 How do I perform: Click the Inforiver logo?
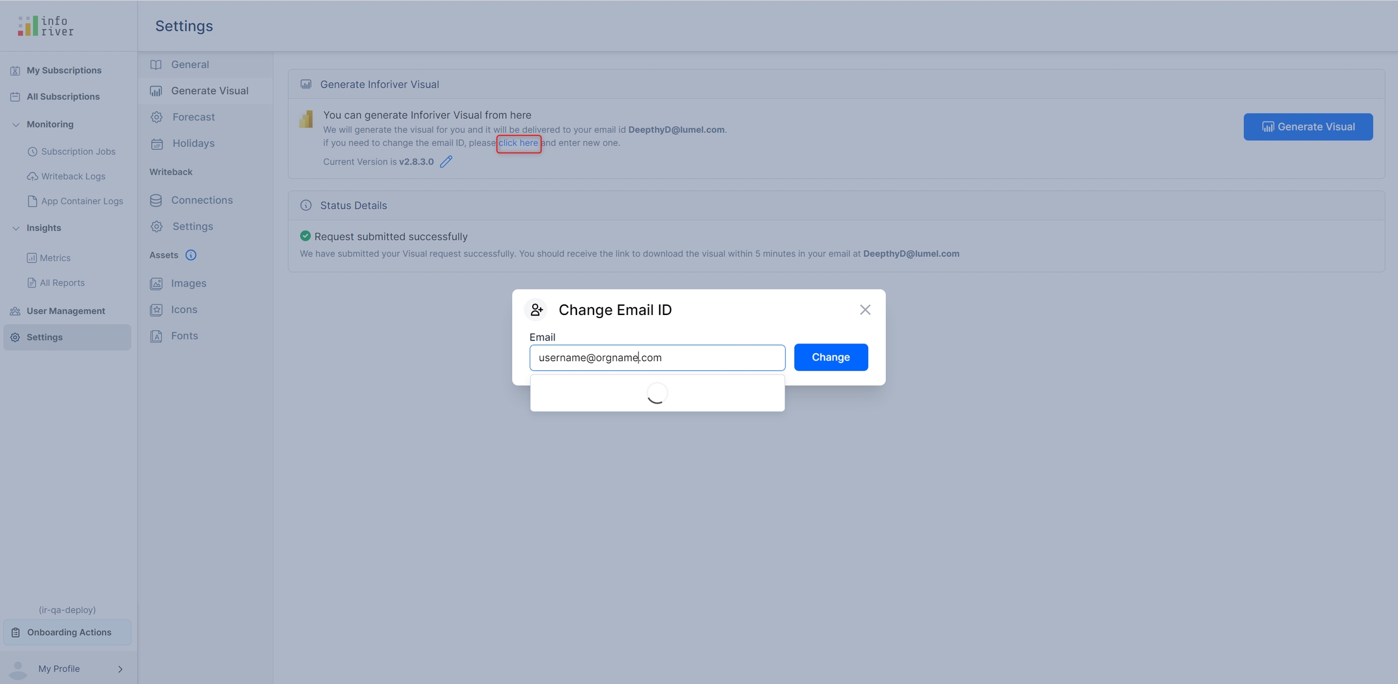point(46,25)
